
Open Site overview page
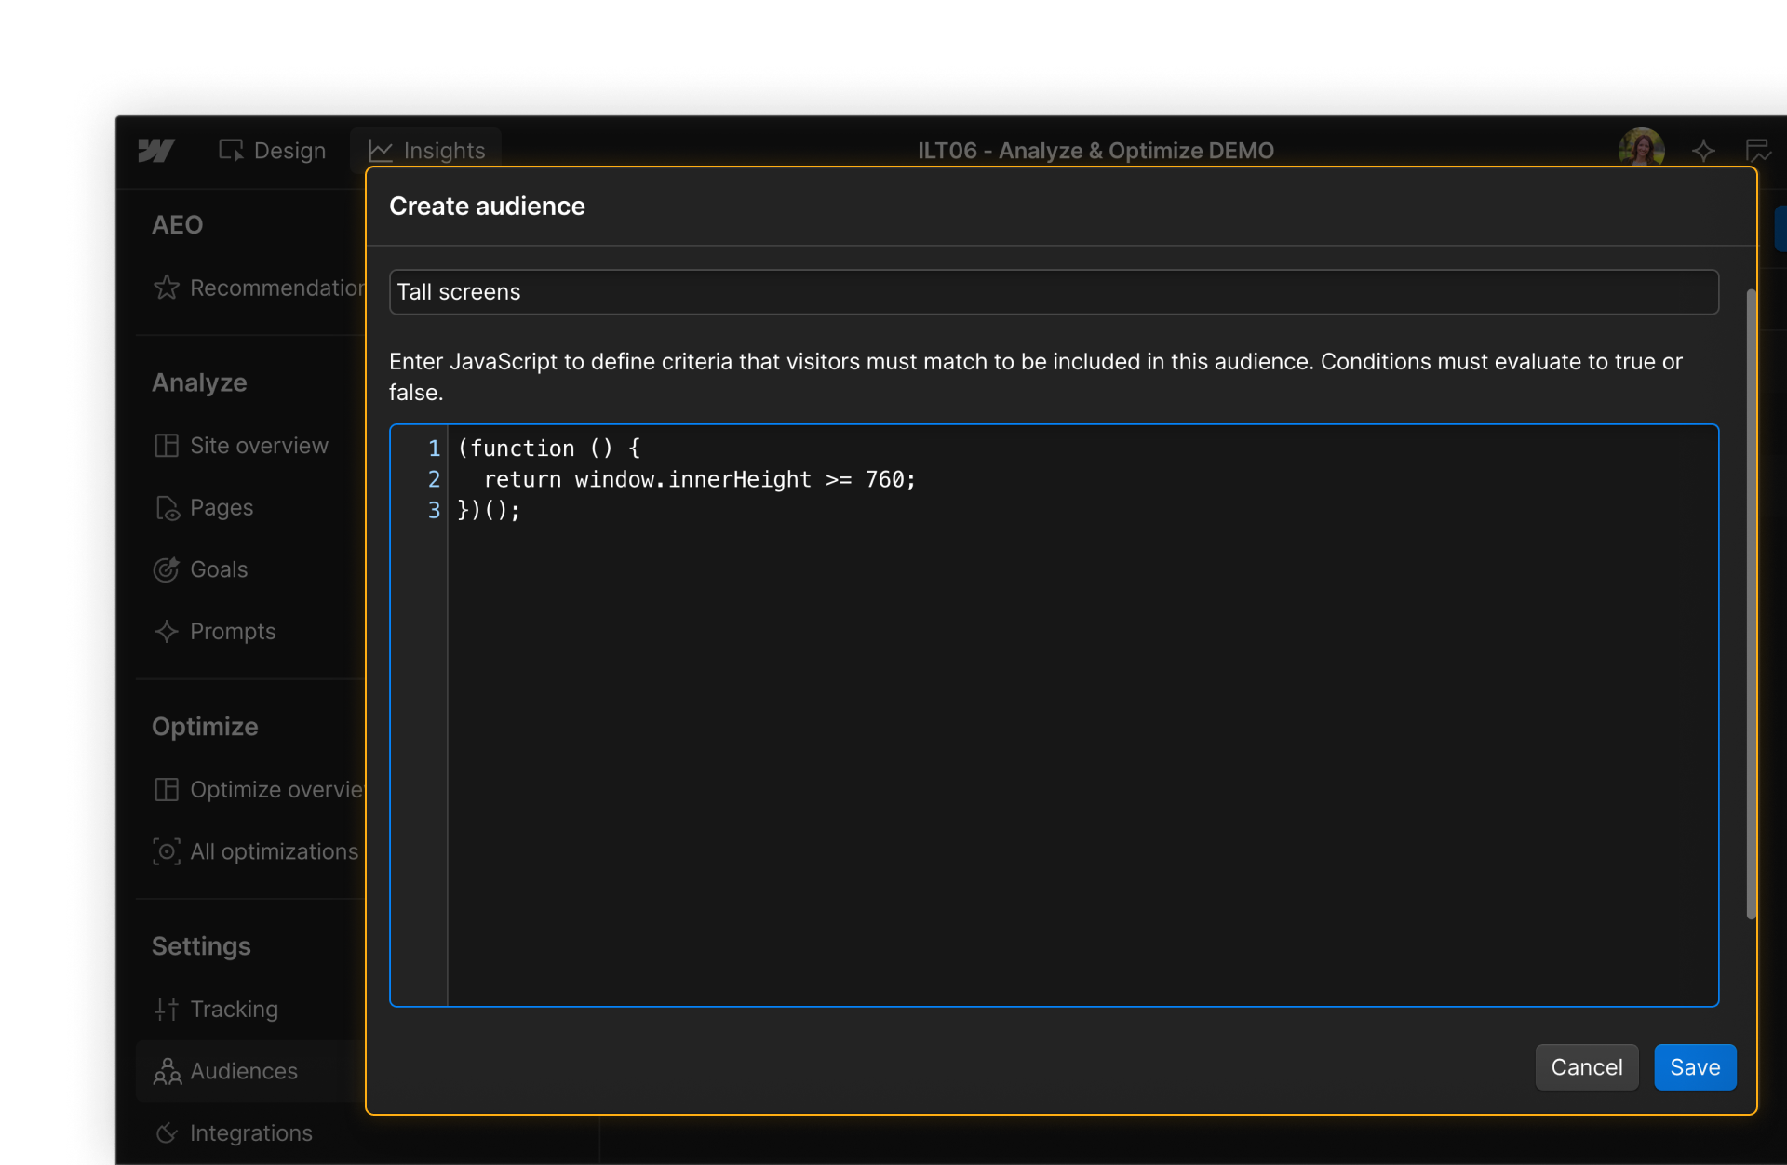point(259,446)
